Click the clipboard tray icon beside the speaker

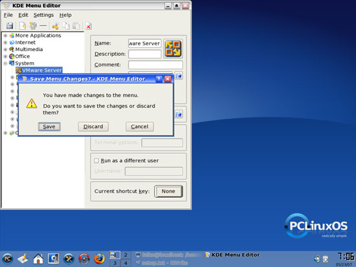[326, 259]
